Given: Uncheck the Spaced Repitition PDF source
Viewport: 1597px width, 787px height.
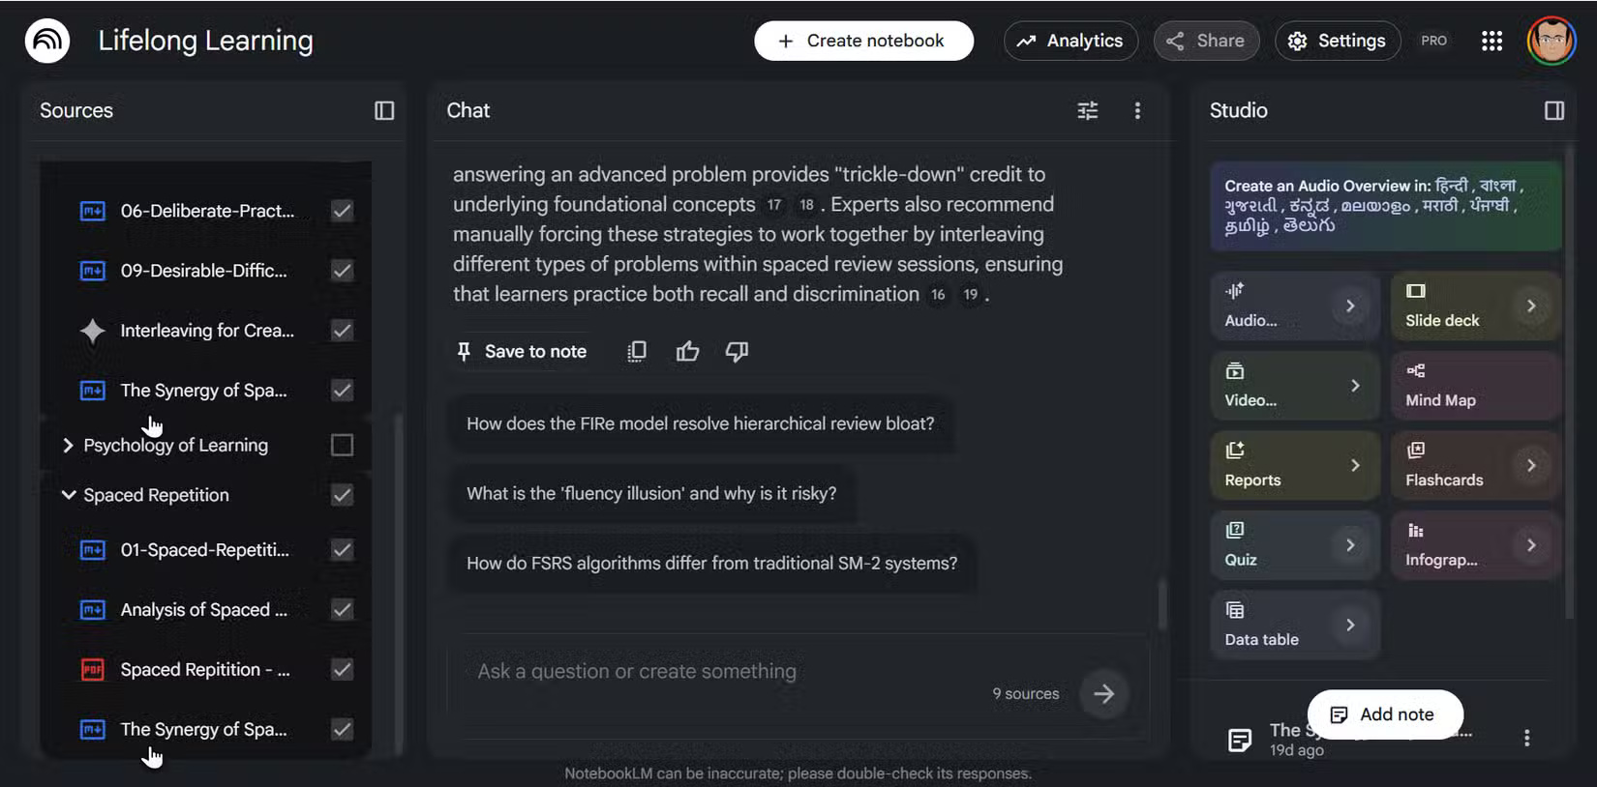Looking at the screenshot, I should pyautogui.click(x=342, y=669).
